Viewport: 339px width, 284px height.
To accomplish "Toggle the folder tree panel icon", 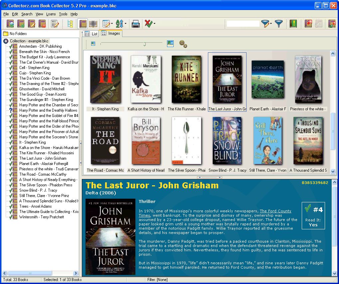I will click(x=70, y=24).
